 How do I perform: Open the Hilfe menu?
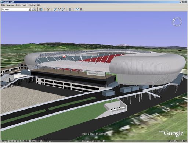point(39,5)
